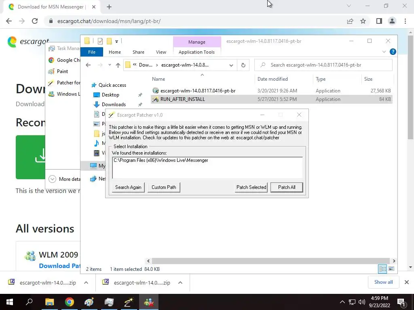Show hidden system tray icons
The image size is (414, 310).
point(342,302)
